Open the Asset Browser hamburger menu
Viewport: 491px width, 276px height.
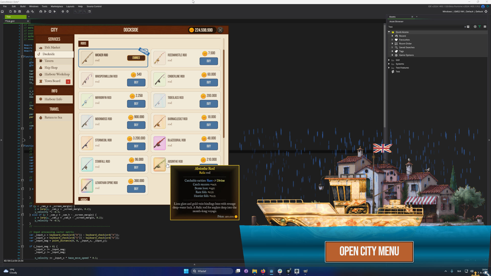coord(485,27)
